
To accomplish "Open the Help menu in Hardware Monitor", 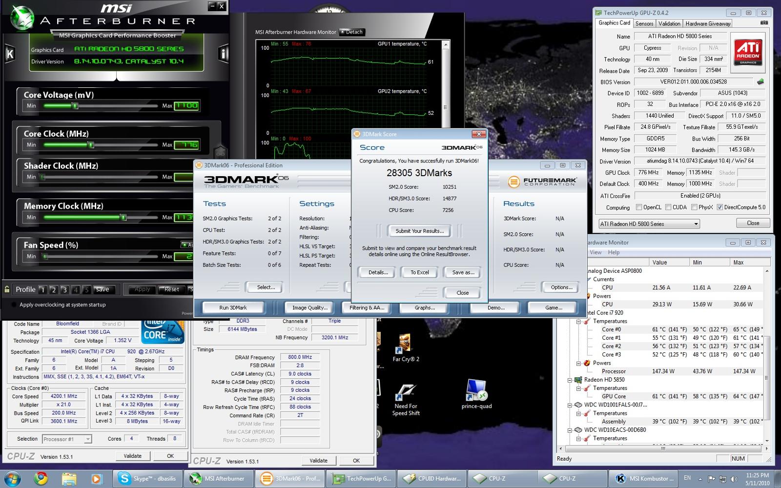I will 614,252.
